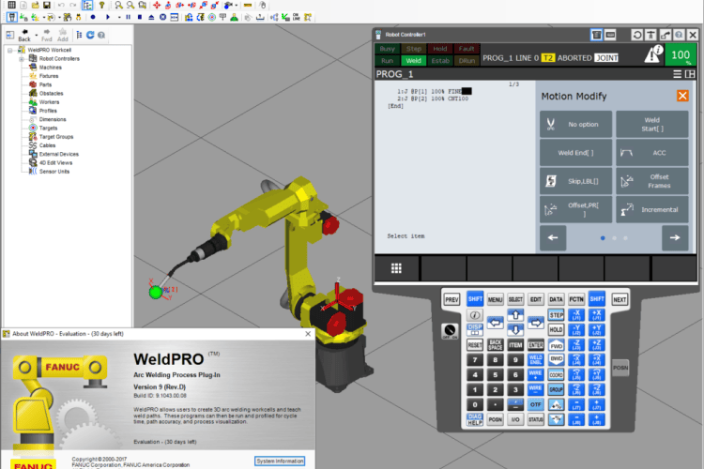Click the System Information button

pos(280,461)
